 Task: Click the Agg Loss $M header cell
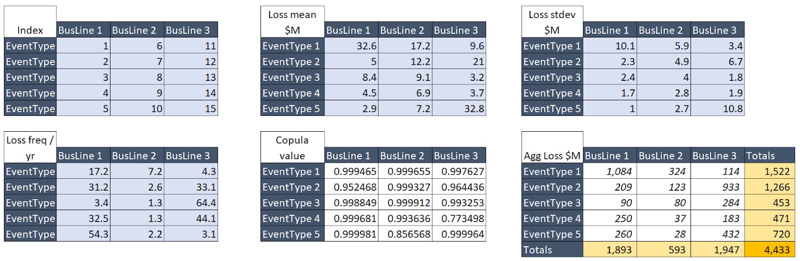click(x=552, y=148)
